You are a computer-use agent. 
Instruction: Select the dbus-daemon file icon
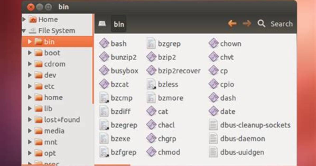point(213,138)
